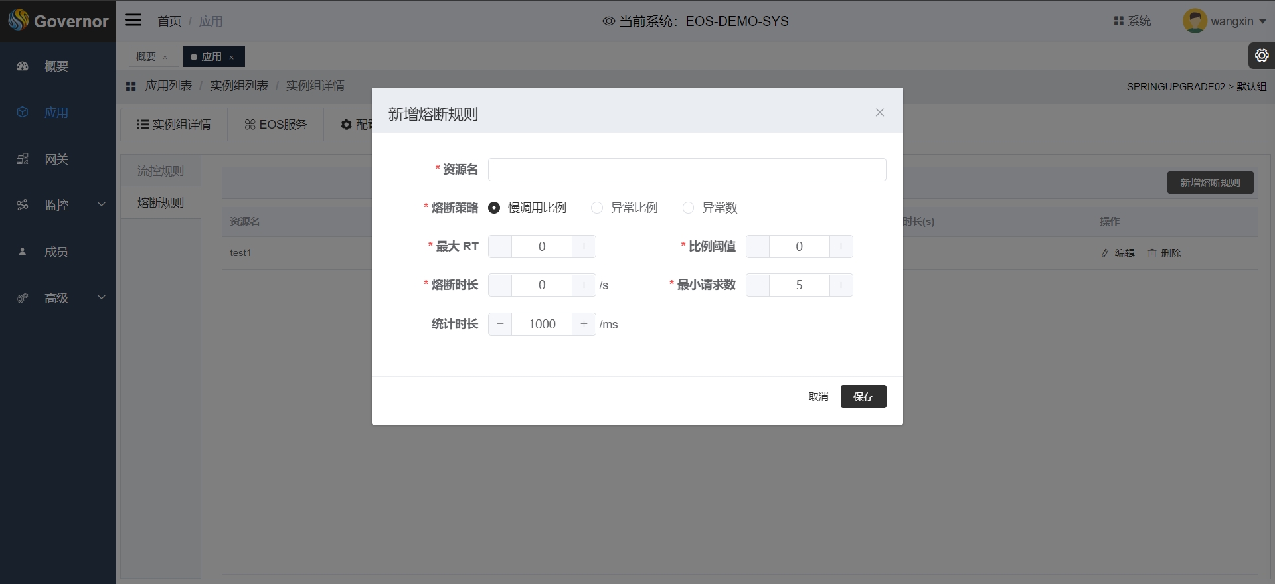This screenshot has height=584, width=1275.
Task: Click the 系统 grid icon in header
Action: pos(1118,21)
